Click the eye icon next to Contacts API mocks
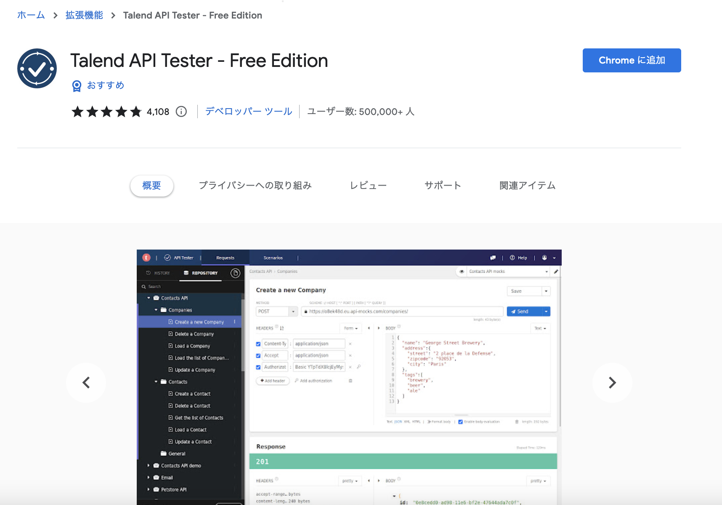The image size is (722, 505). point(462,271)
